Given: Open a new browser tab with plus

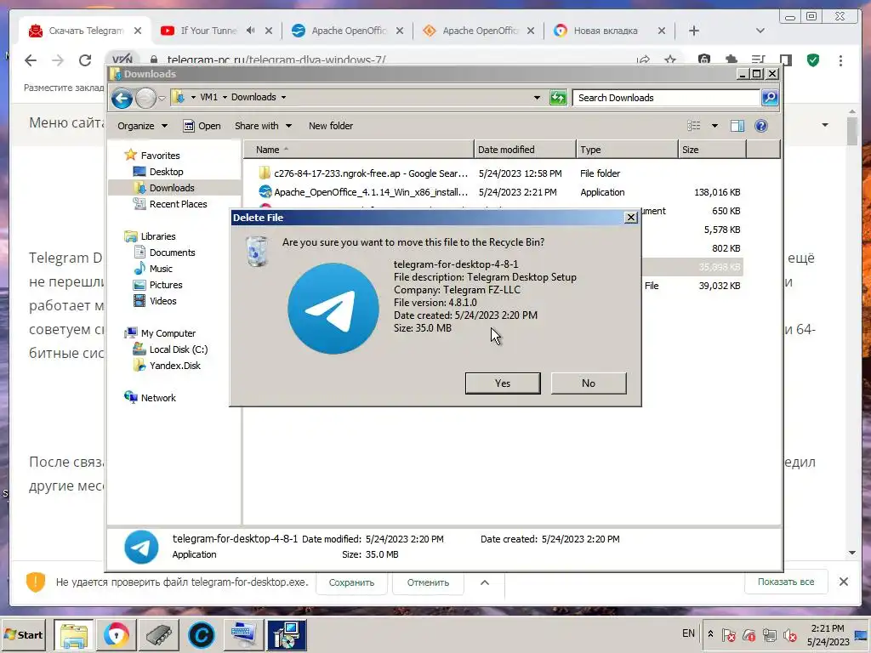Looking at the screenshot, I should pos(694,31).
